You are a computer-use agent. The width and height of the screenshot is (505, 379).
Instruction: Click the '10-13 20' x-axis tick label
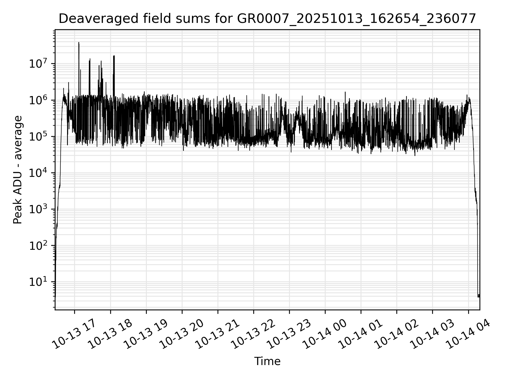(181, 334)
